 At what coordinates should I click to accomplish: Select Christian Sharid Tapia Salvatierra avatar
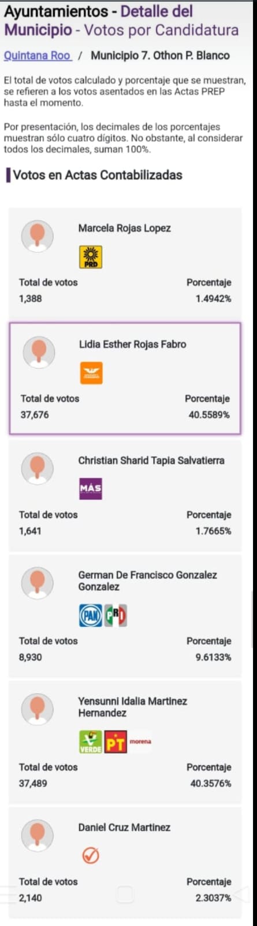(x=38, y=468)
